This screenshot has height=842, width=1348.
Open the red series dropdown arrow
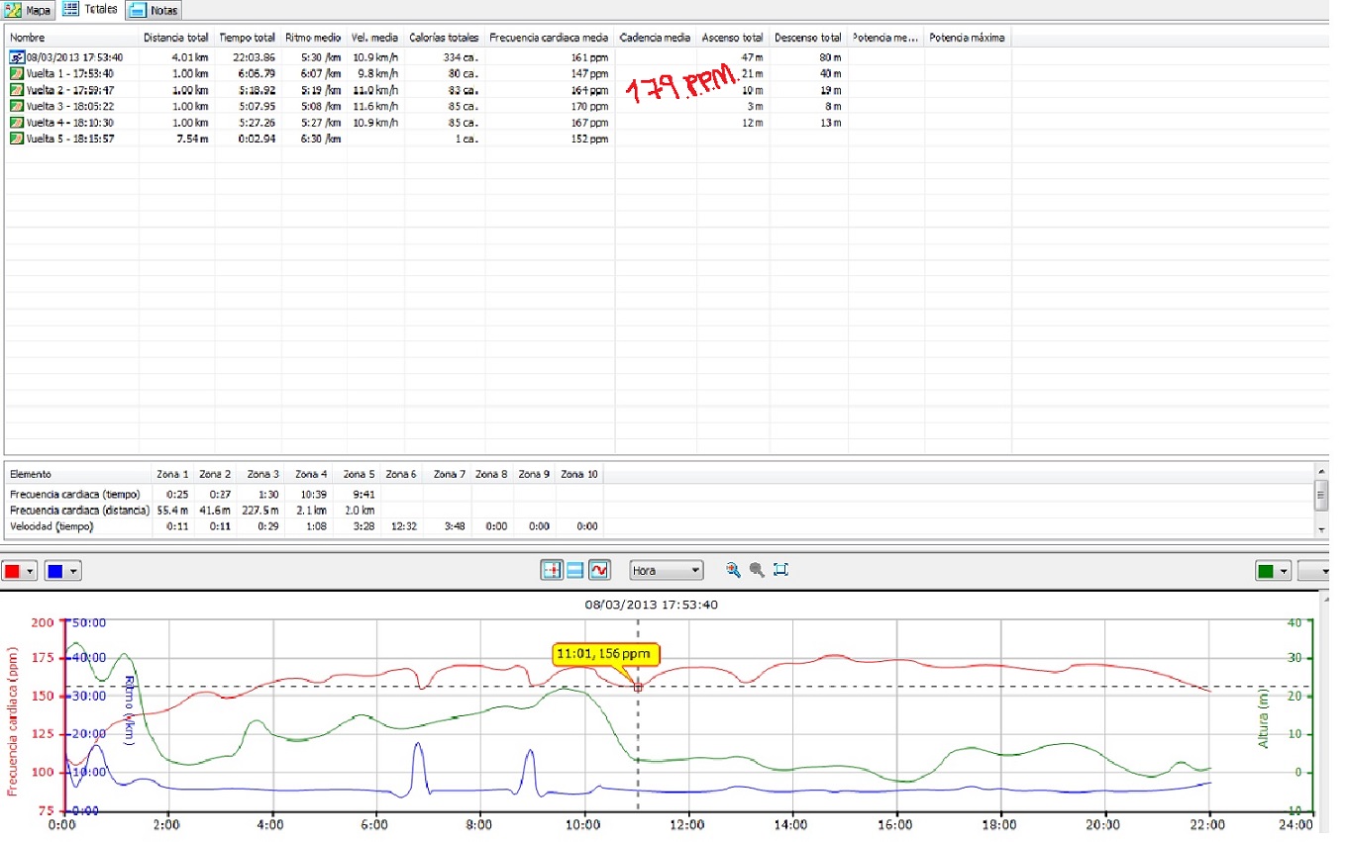coord(31,571)
